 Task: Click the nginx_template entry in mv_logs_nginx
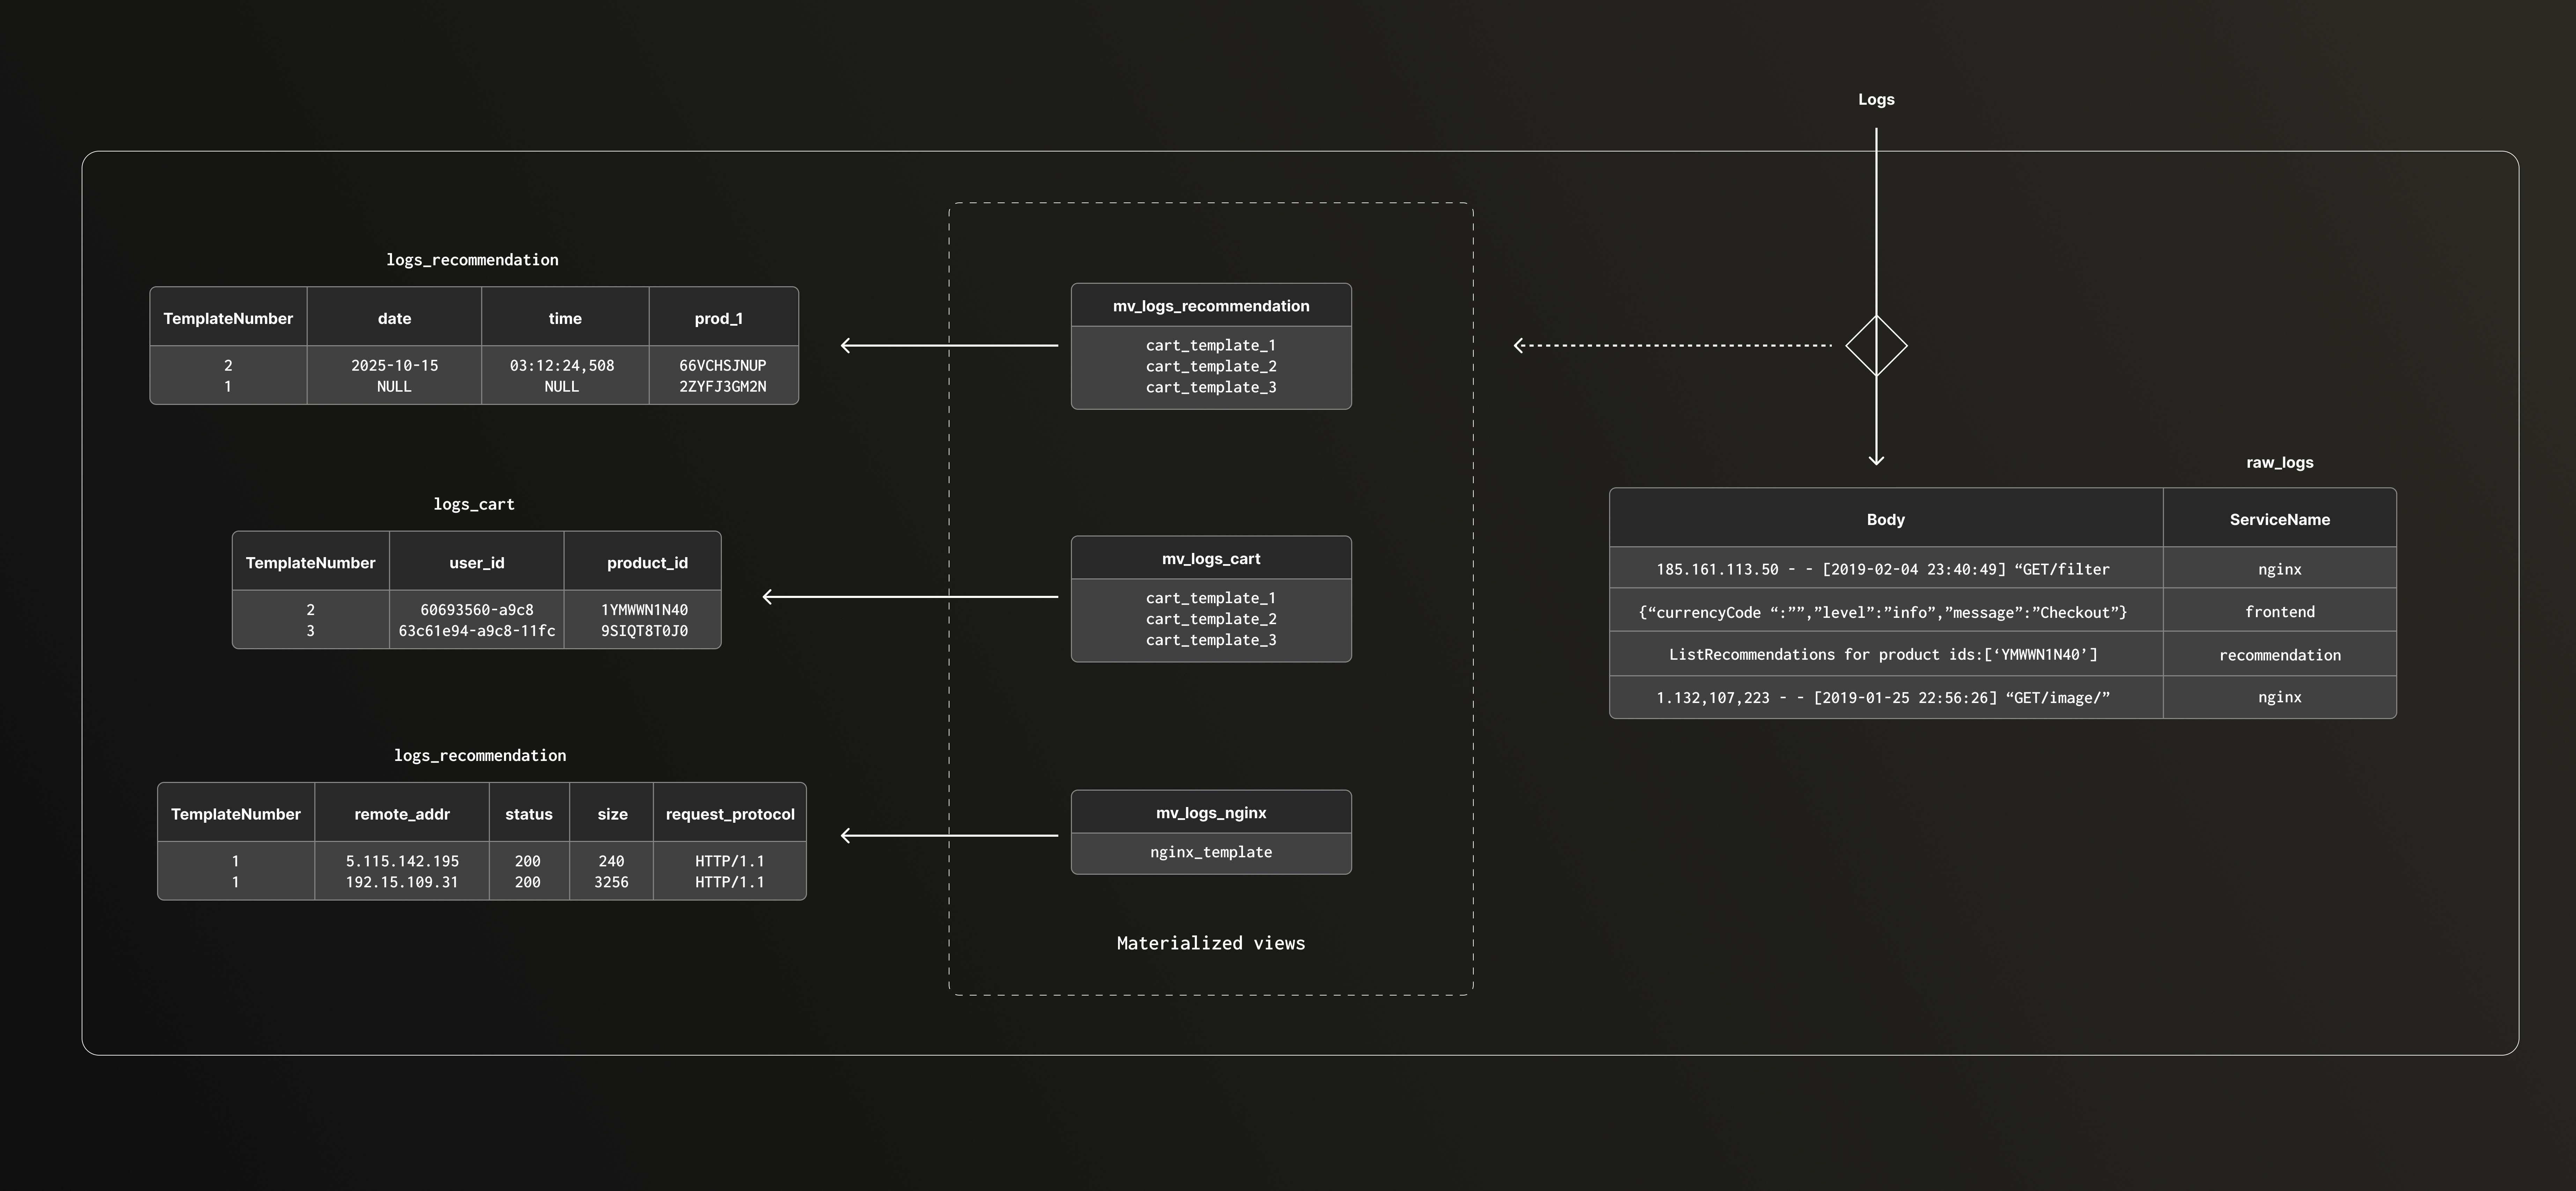tap(1211, 852)
